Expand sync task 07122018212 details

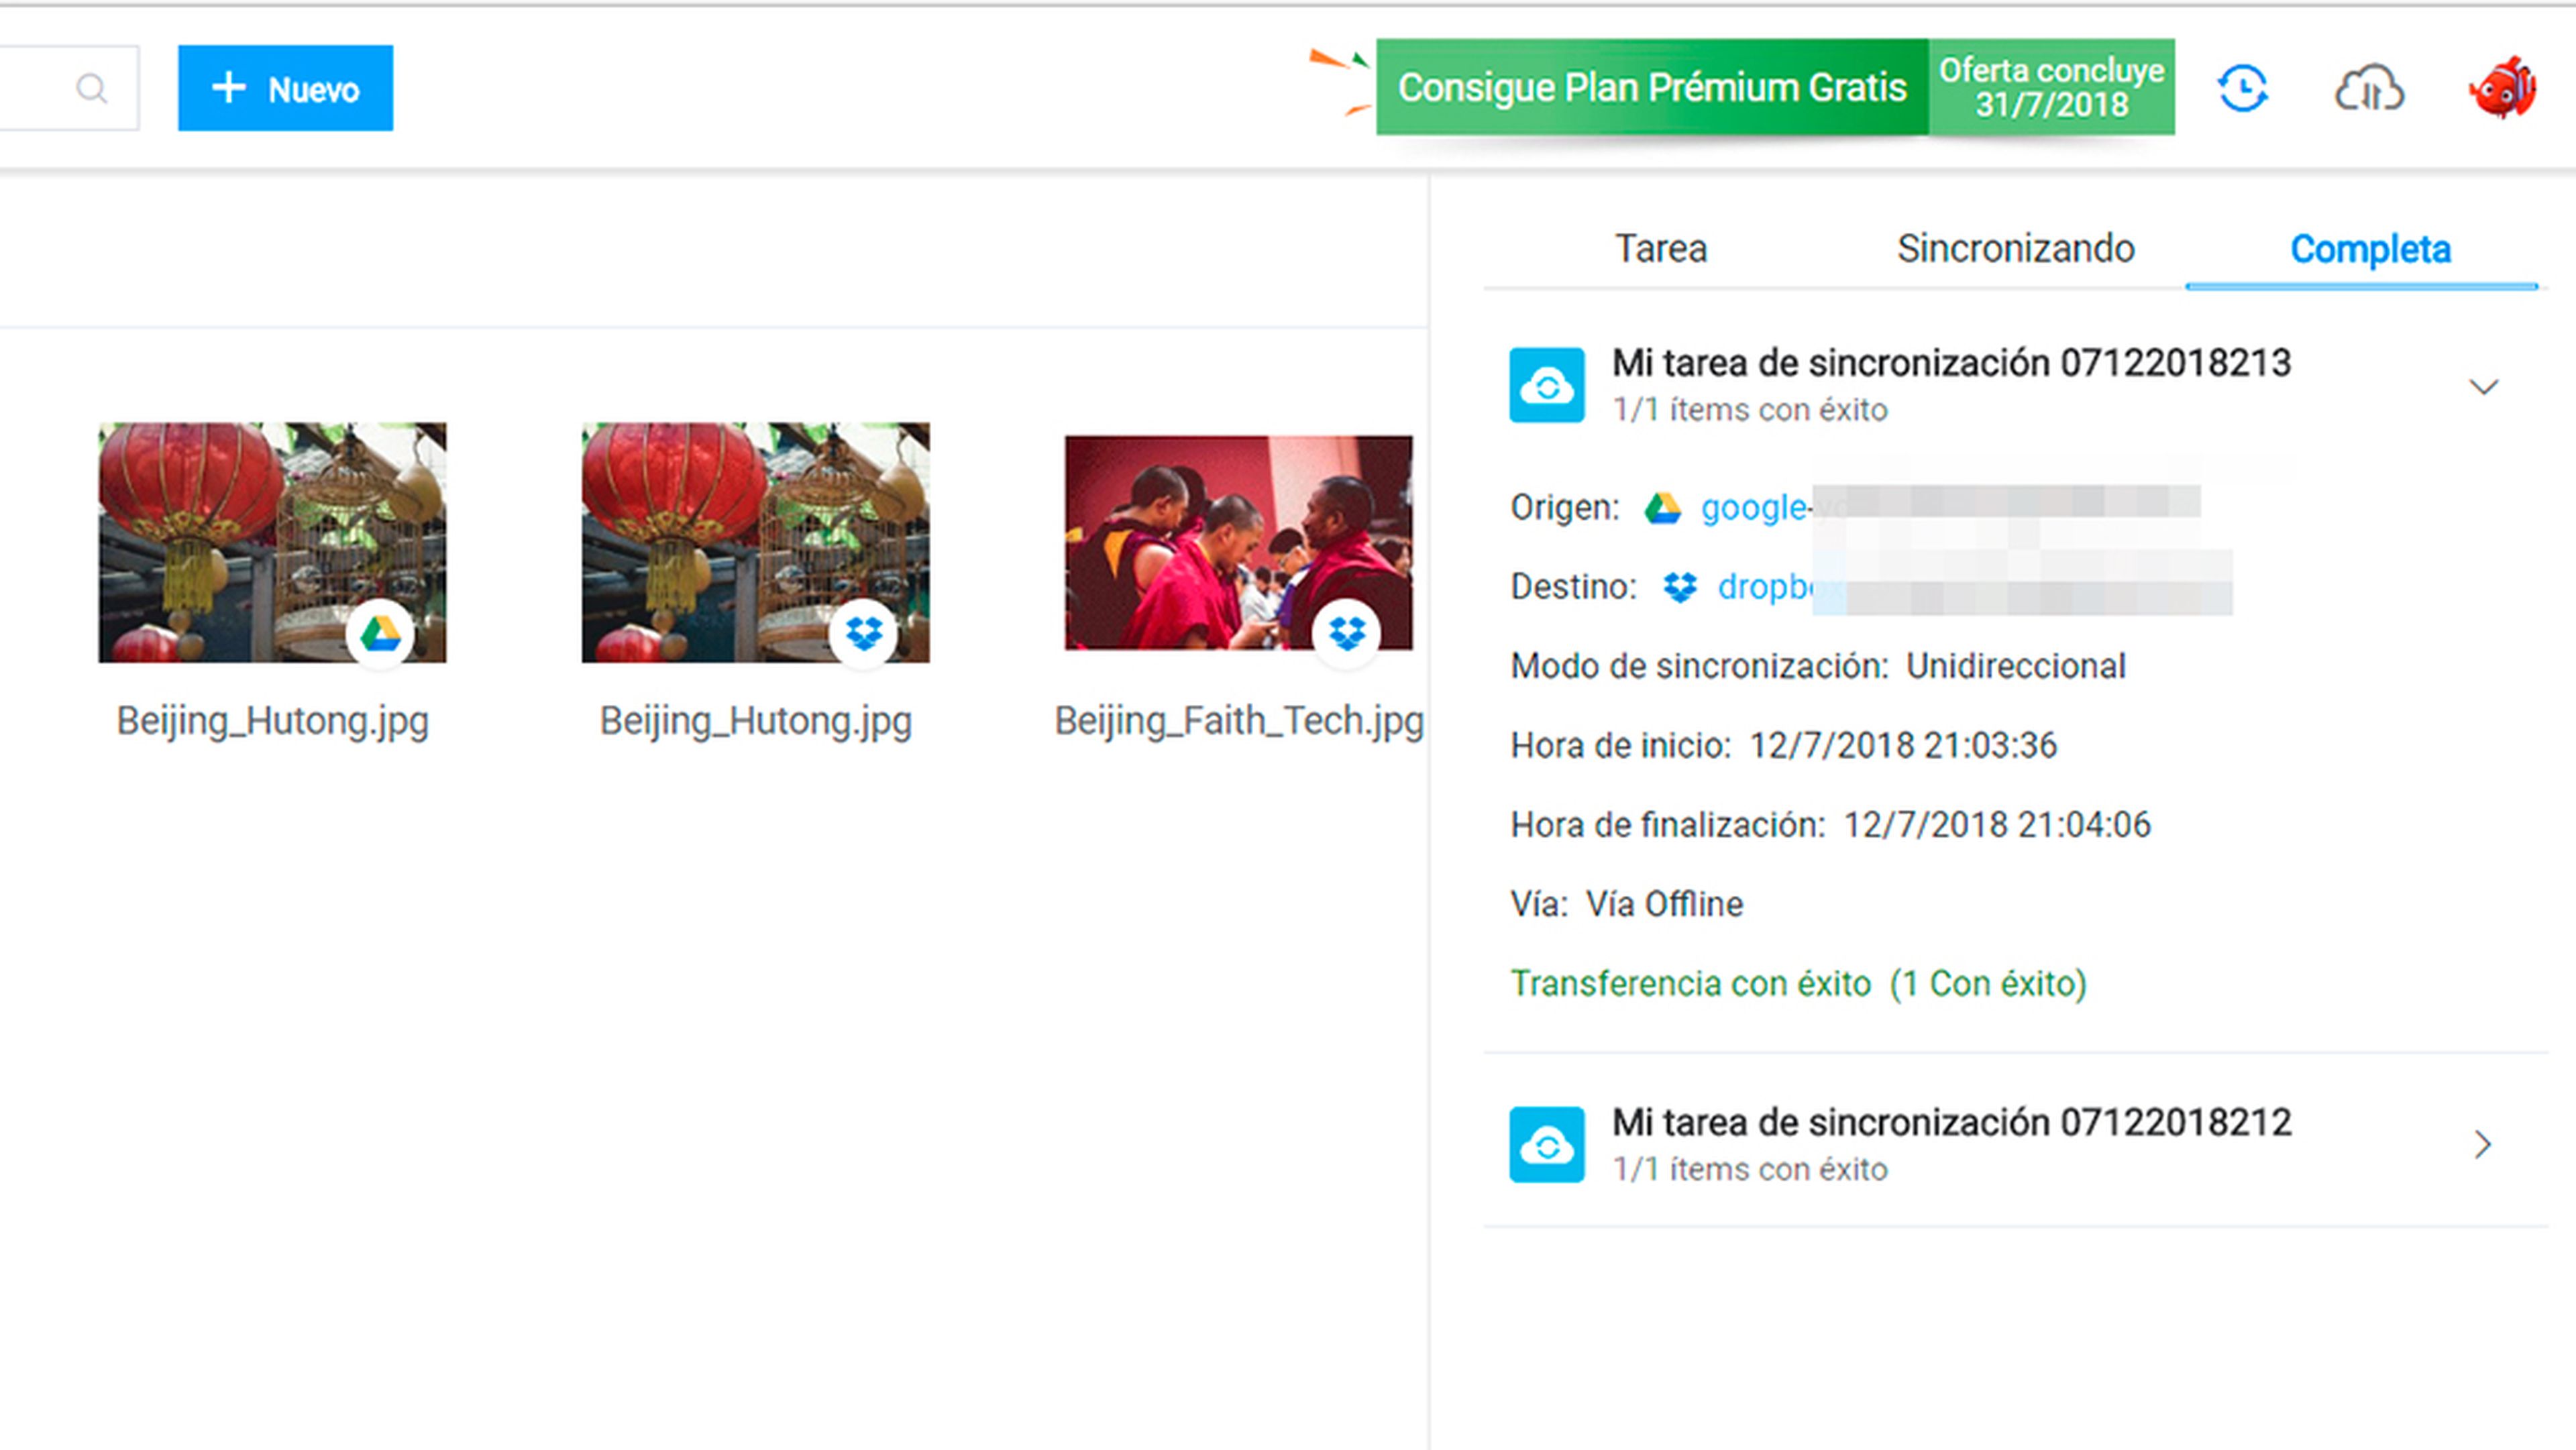point(2483,1144)
